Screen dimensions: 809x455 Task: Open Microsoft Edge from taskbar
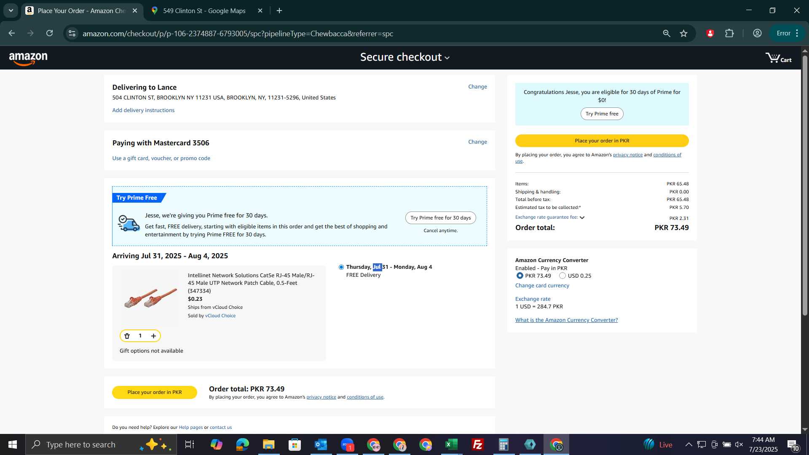click(242, 444)
